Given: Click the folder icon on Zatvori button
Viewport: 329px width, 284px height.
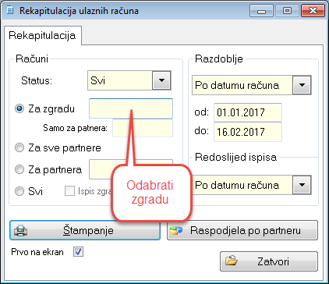Looking at the screenshot, I should pos(232,261).
